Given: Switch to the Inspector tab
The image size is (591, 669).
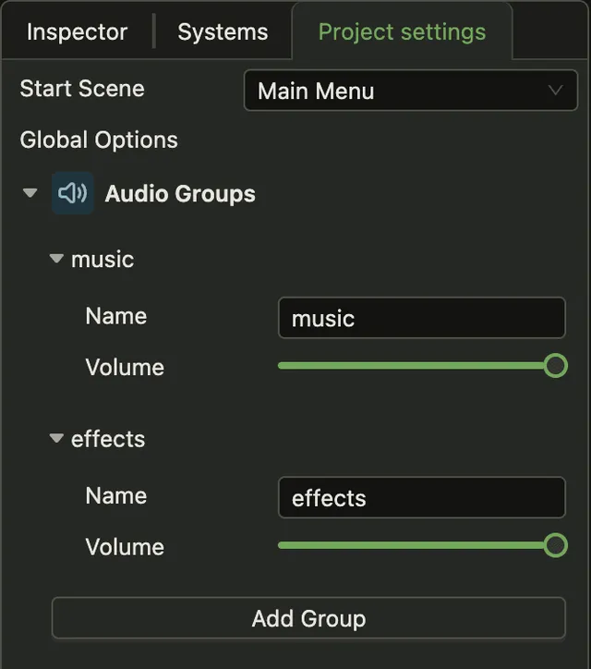Looking at the screenshot, I should click(x=78, y=31).
